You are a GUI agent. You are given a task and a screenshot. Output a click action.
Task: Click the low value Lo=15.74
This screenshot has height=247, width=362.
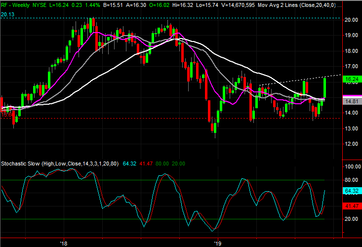pos(207,5)
